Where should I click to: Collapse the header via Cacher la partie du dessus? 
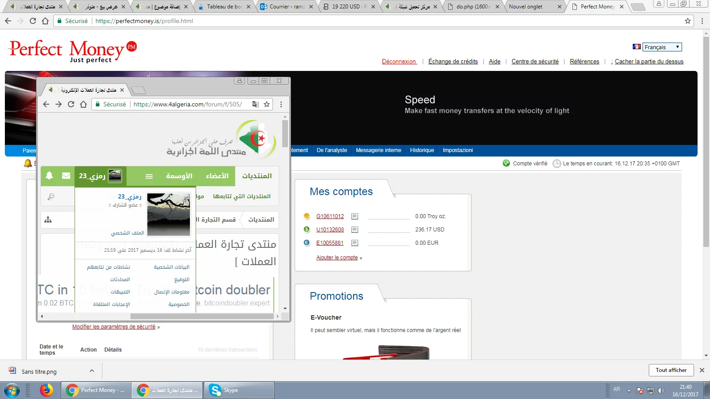[x=649, y=62]
